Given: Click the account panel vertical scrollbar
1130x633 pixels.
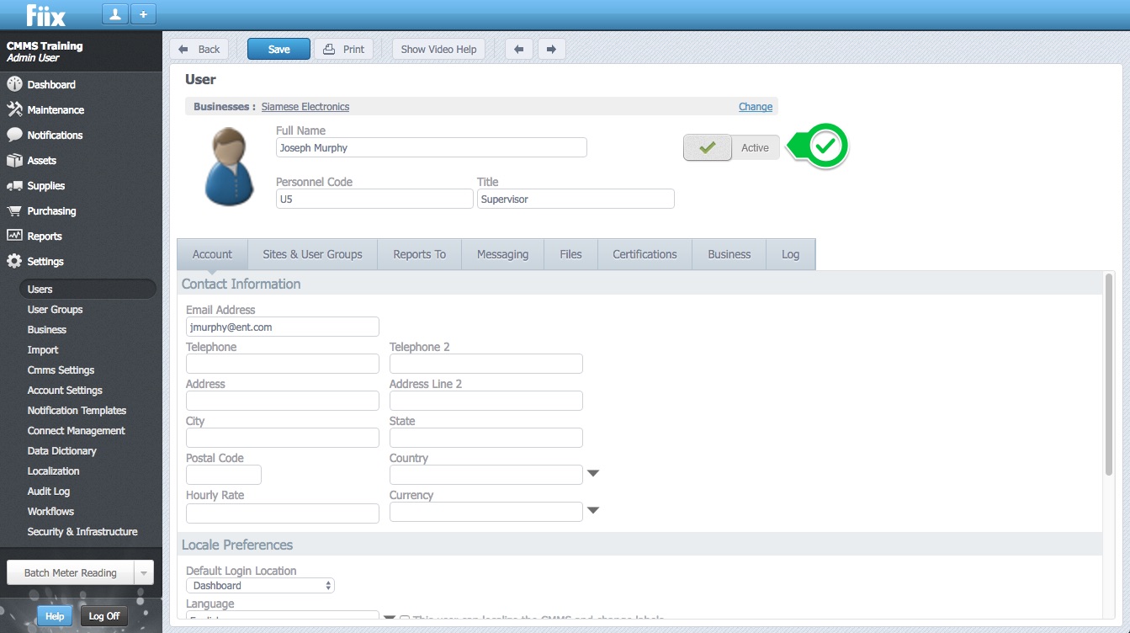Looking at the screenshot, I should click(1109, 375).
